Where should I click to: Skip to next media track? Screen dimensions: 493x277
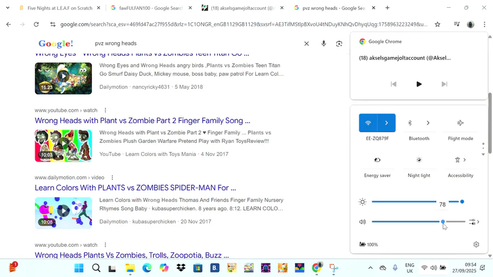444,84
